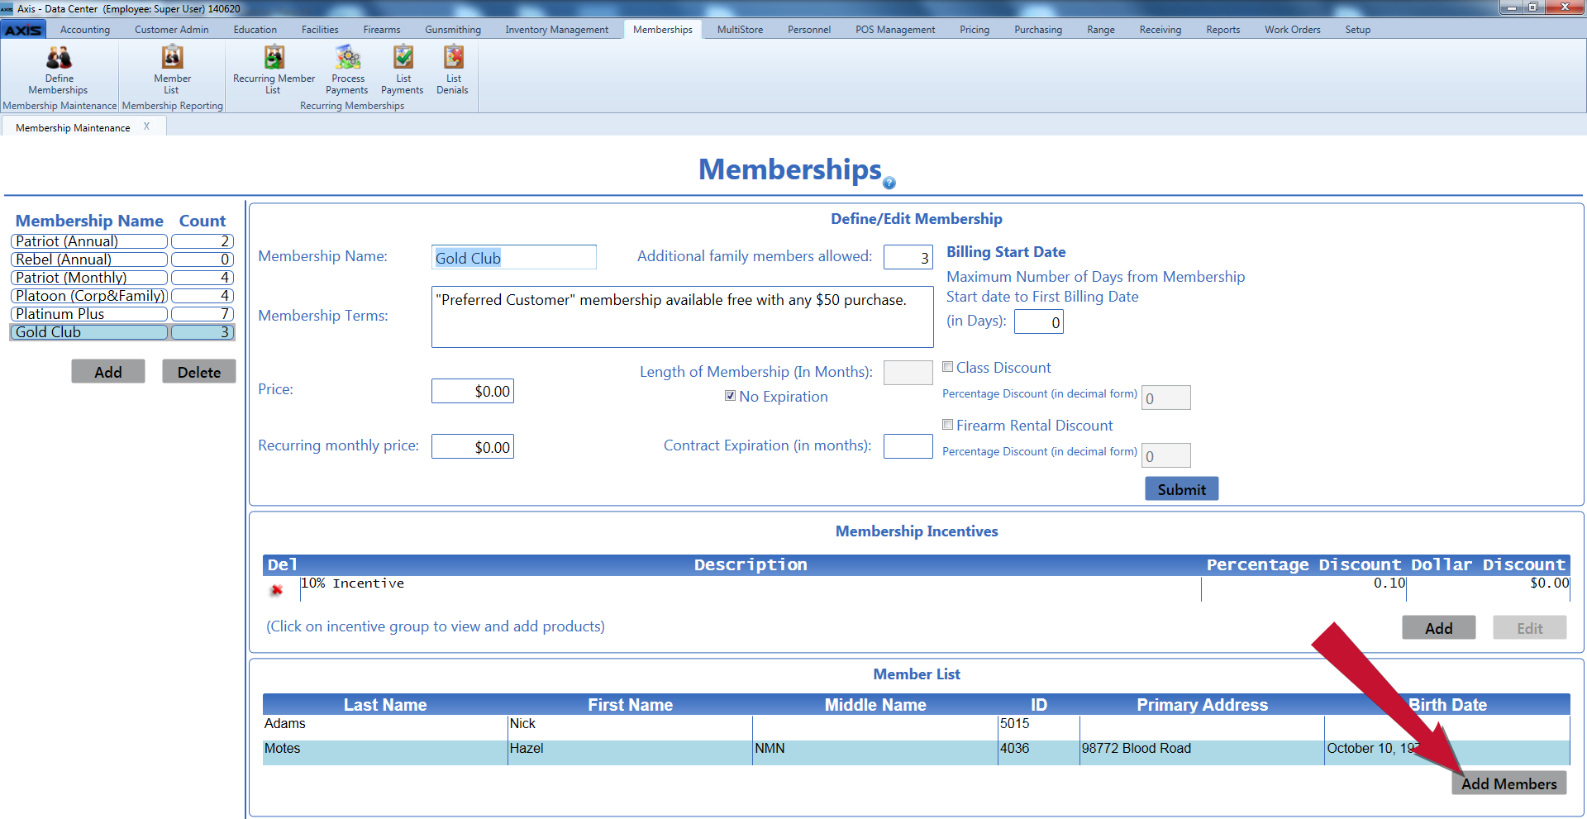1587x819 pixels.
Task: Click the Membership Name input field
Action: tap(514, 257)
